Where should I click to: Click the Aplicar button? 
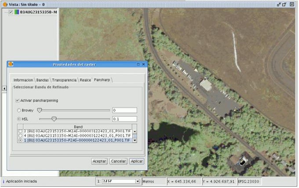pos(137,161)
